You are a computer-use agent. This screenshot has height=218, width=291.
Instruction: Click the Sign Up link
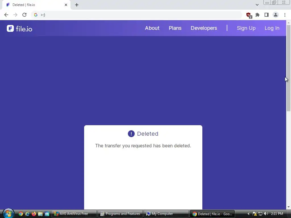point(246,28)
